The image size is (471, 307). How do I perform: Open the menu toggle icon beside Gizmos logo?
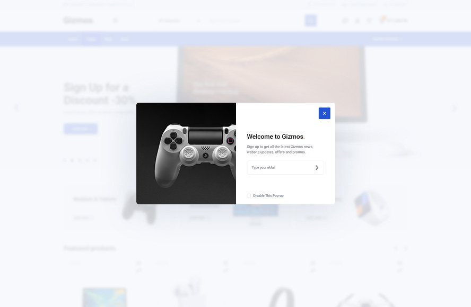pos(115,21)
